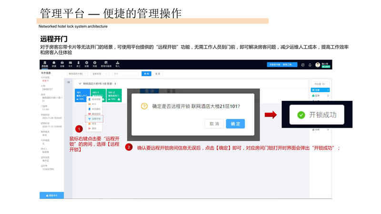Click the 待处理 button in right panel
The height and width of the screenshot is (214, 381).
[320, 84]
